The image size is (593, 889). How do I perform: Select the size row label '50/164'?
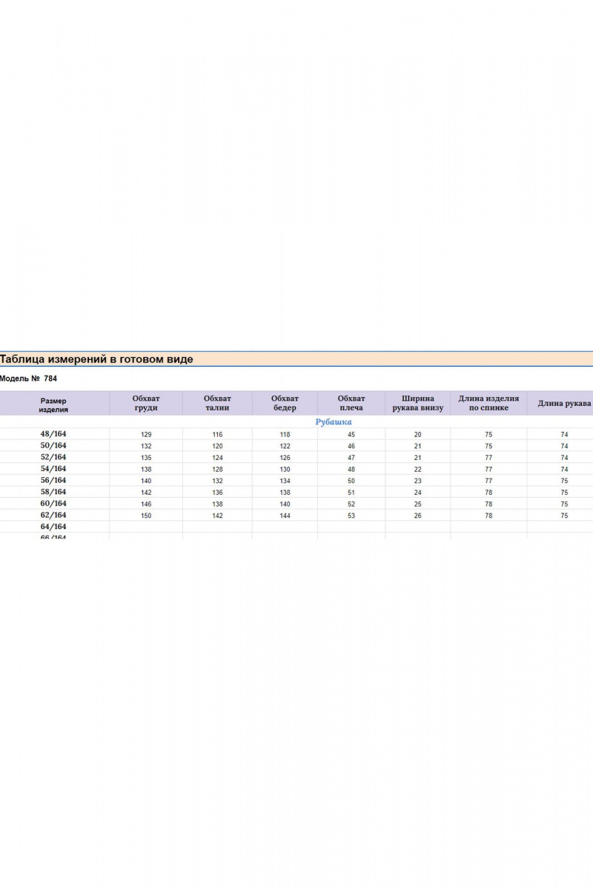[53, 445]
